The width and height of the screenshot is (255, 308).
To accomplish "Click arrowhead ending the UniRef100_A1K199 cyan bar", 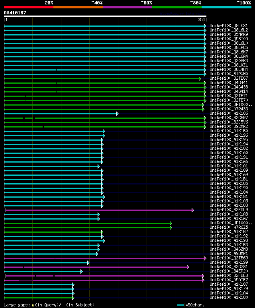I will click(x=88, y=263).
